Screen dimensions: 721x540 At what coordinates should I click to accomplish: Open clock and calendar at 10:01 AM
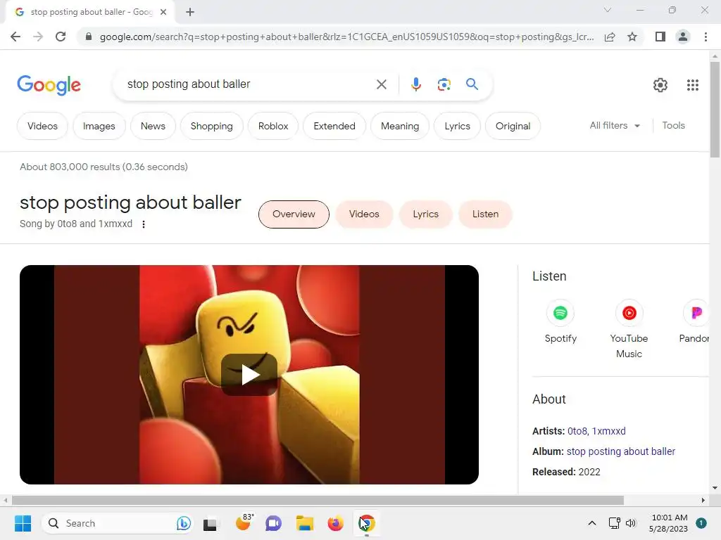(669, 523)
